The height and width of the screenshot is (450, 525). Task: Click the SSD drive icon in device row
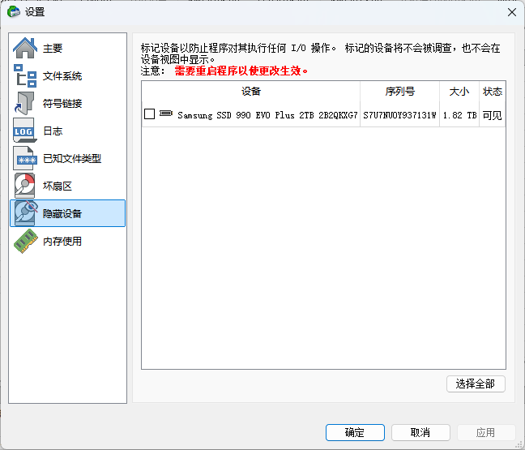pyautogui.click(x=166, y=114)
